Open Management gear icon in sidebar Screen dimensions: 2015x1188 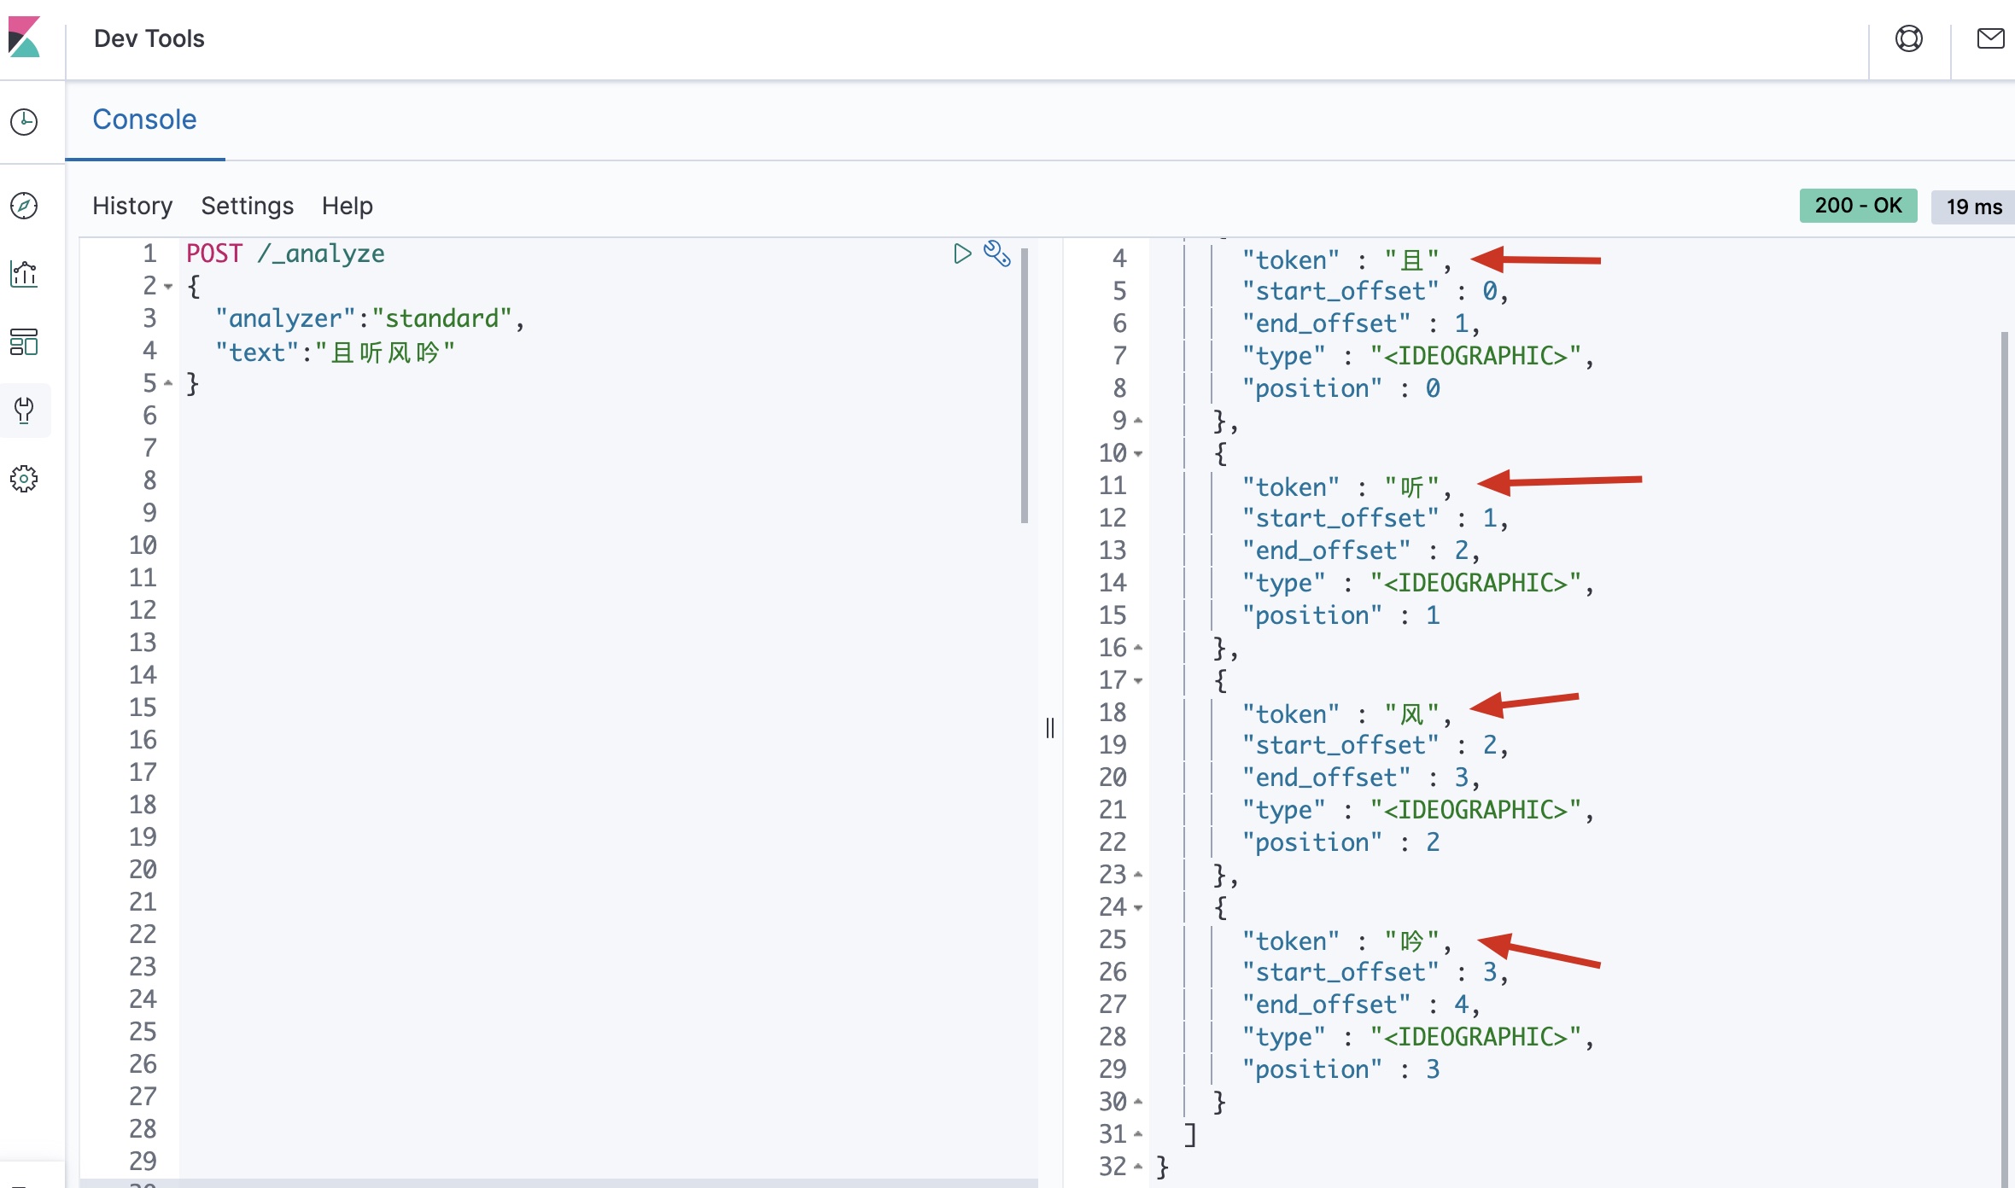point(24,479)
